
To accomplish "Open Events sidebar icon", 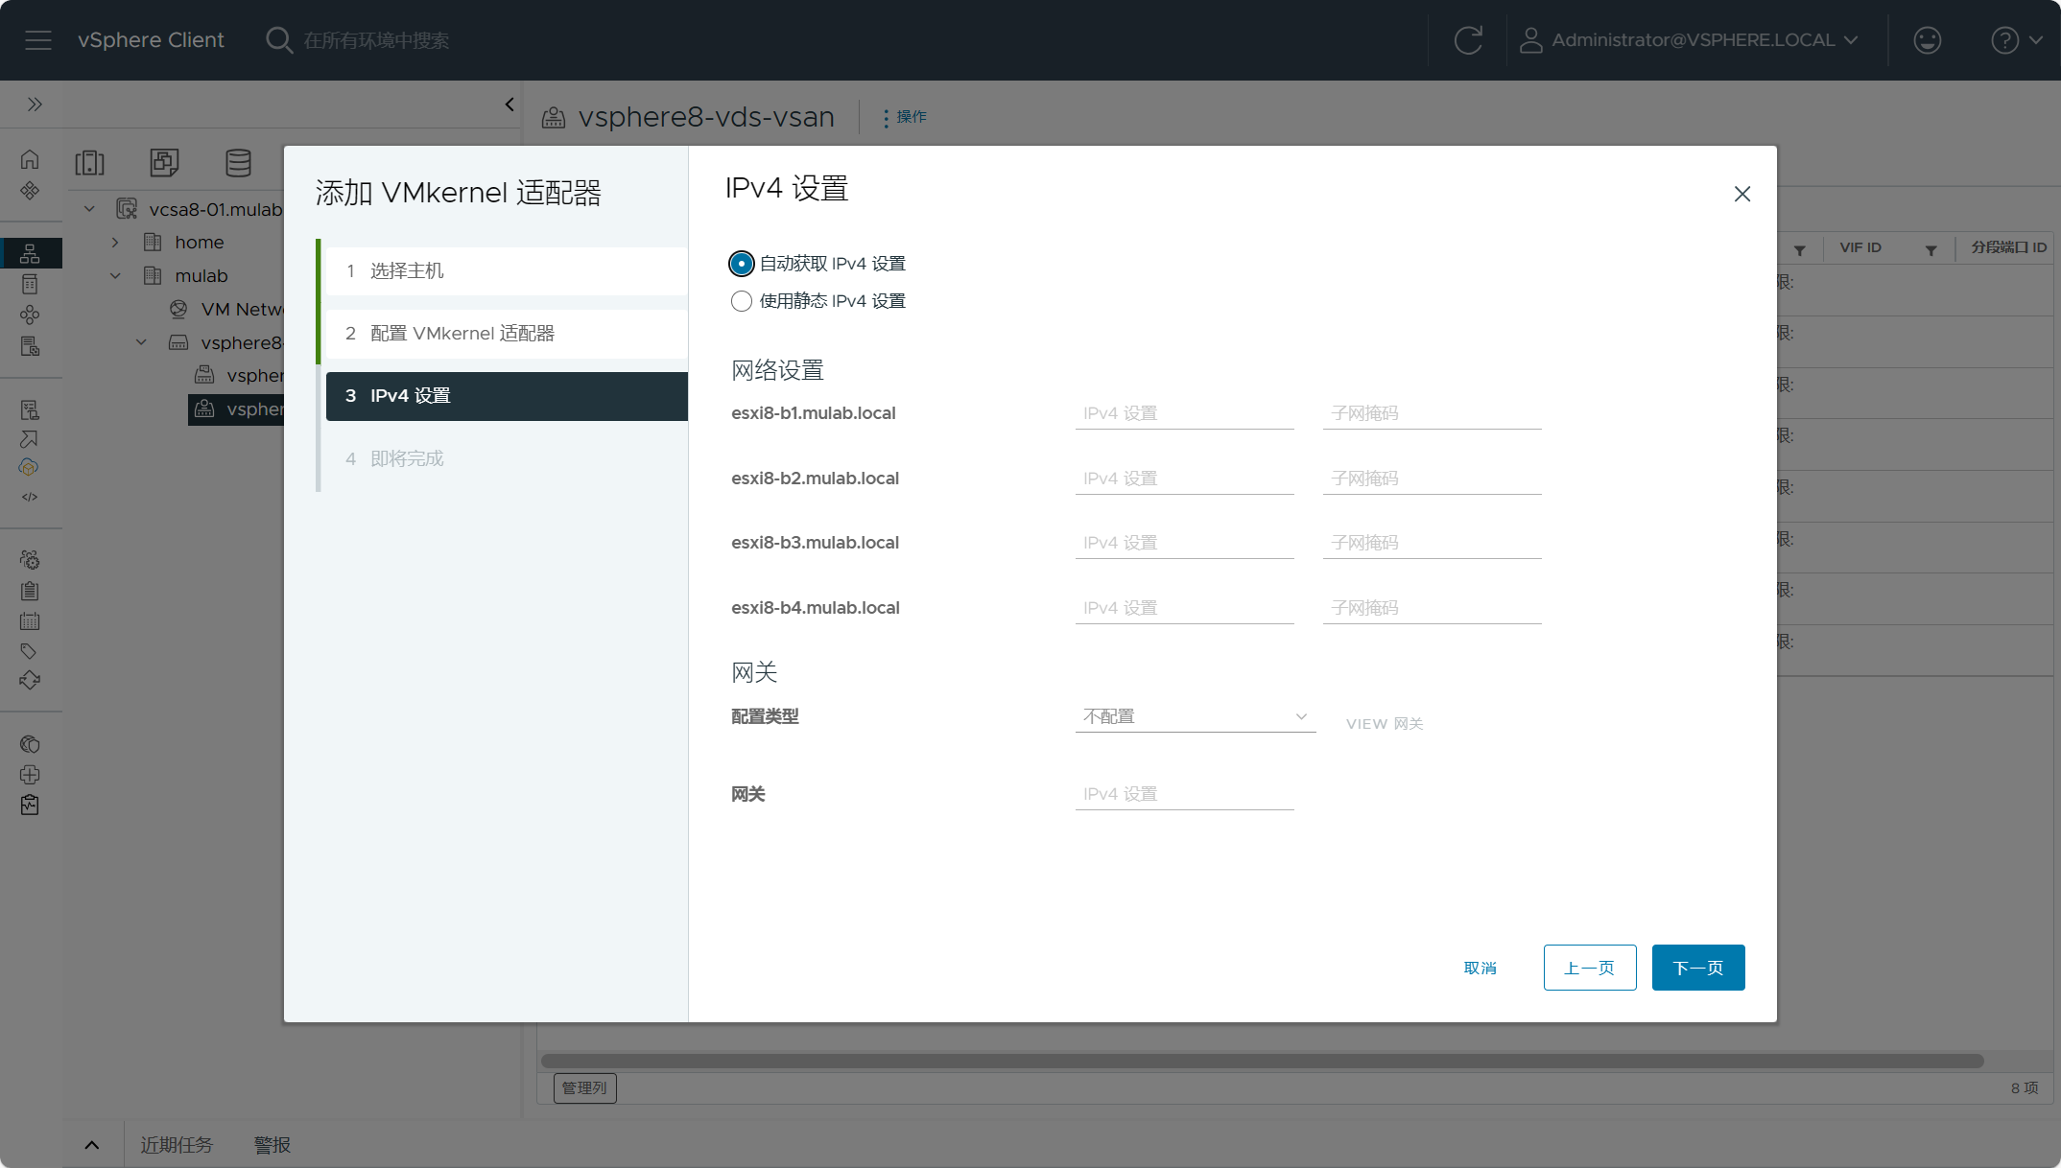I will [x=30, y=620].
